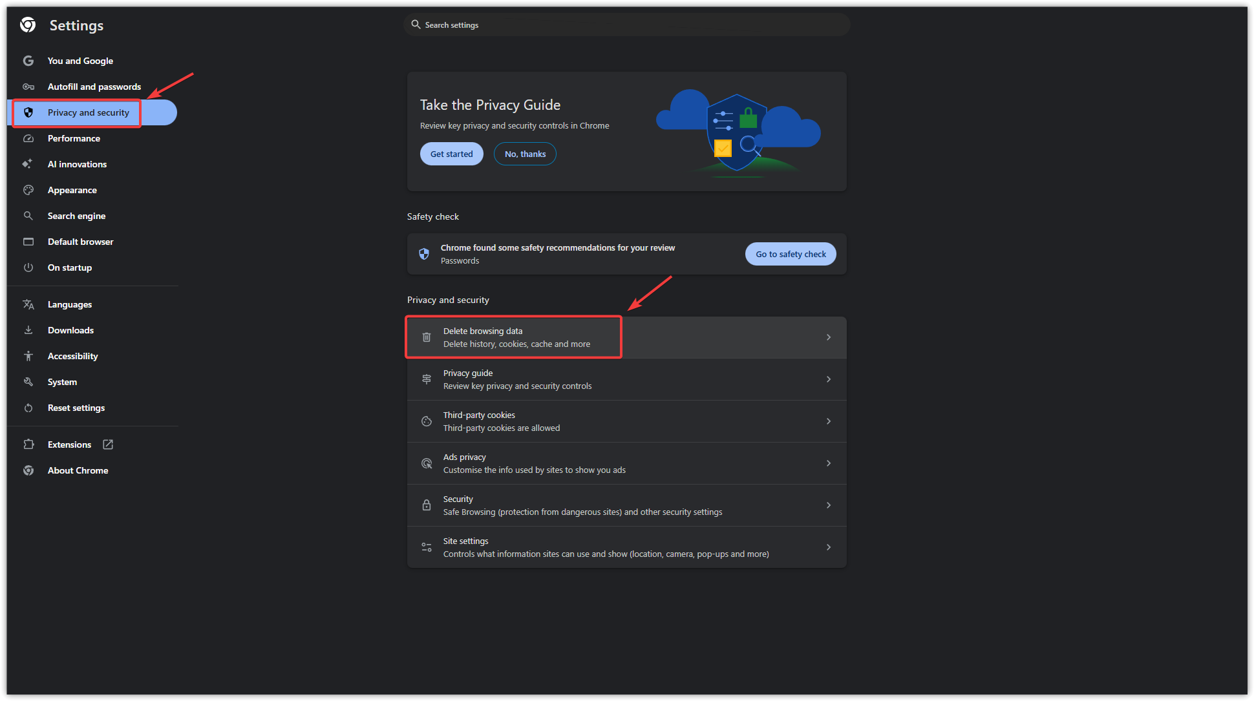
Task: Click the Performance speedometer icon
Action: pyautogui.click(x=28, y=138)
